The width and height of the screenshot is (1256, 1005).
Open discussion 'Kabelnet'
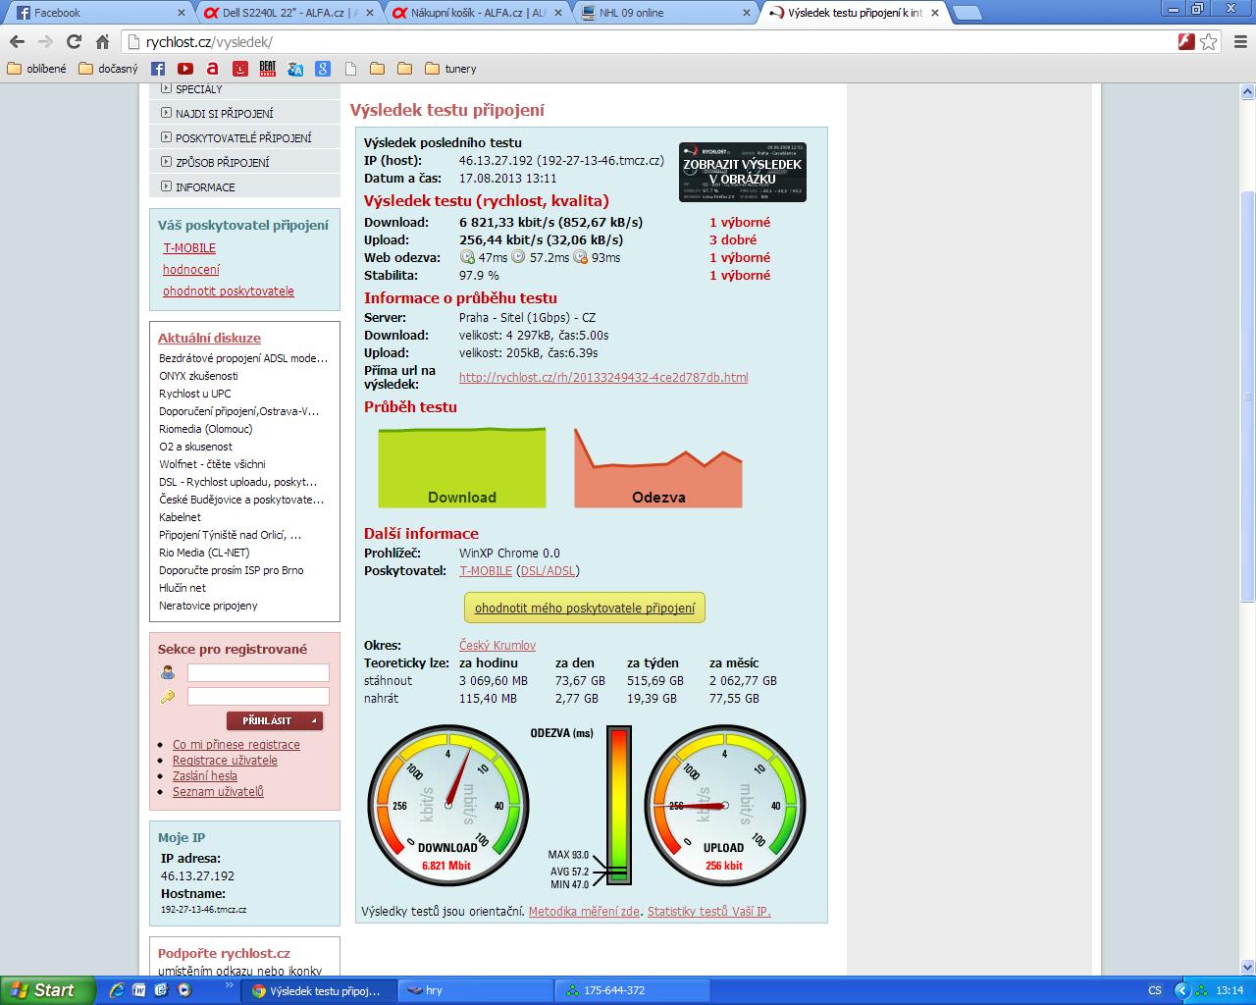pyautogui.click(x=180, y=517)
